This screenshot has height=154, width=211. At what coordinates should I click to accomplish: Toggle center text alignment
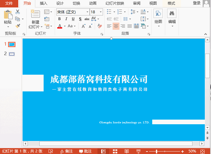[x=116, y=26]
